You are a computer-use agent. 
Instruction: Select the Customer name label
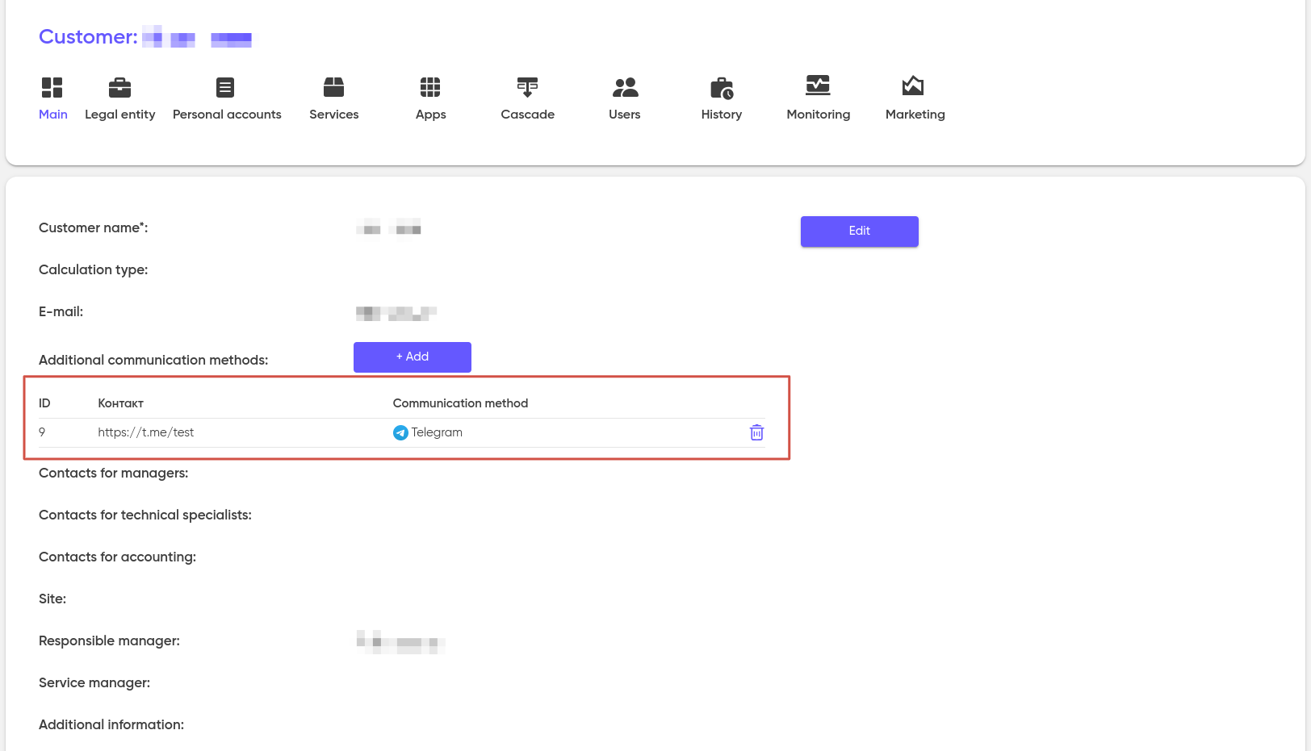94,228
